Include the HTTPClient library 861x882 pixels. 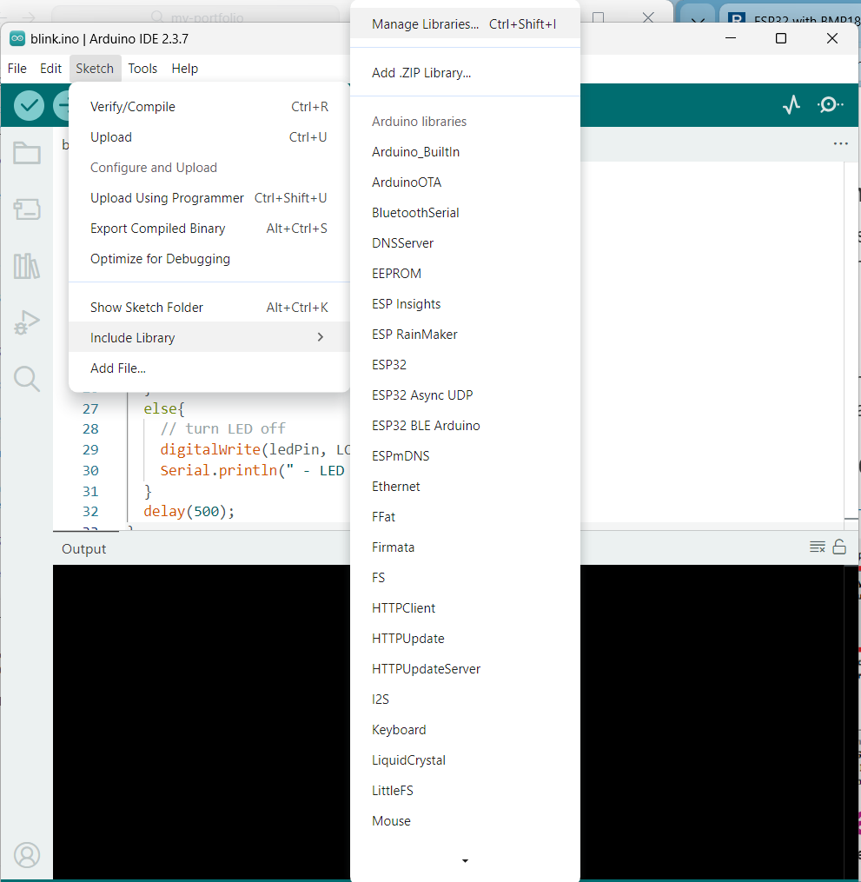click(x=465, y=608)
